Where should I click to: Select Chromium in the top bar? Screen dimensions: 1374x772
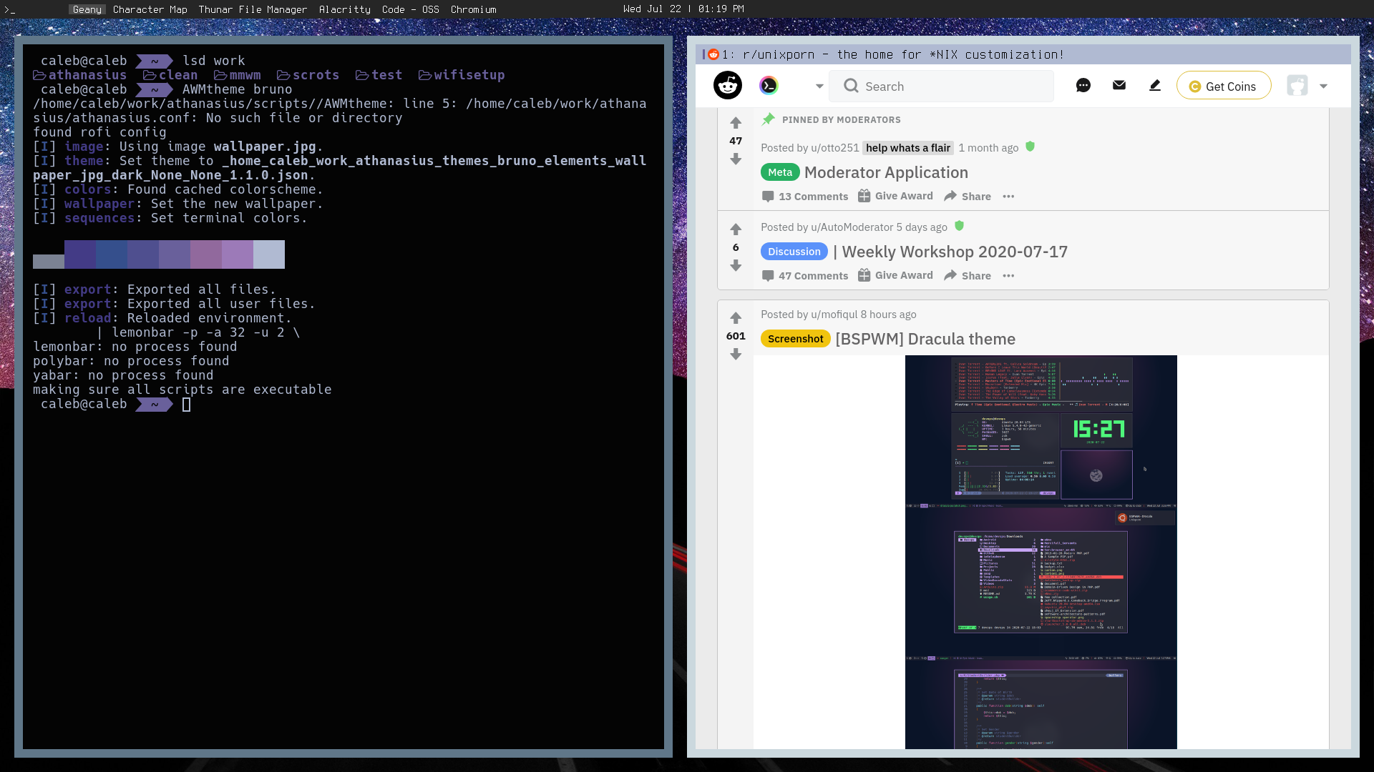click(x=473, y=9)
